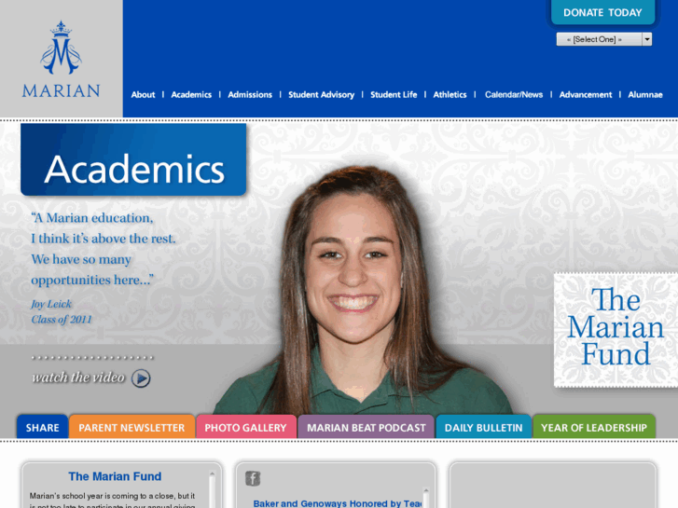This screenshot has height=508, width=678.
Task: Click the Share tab
Action: 42,427
